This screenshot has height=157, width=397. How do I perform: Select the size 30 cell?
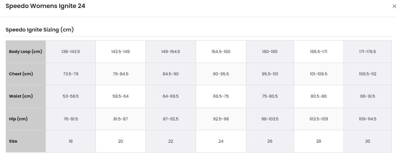coord(367,141)
